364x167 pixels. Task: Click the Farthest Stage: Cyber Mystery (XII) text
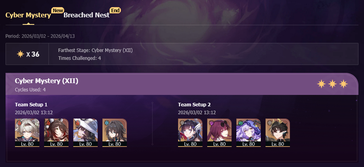pyautogui.click(x=95, y=50)
